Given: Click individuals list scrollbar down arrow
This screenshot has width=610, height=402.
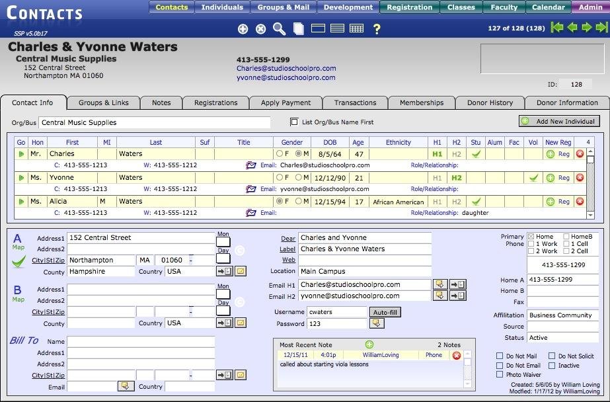Looking at the screenshot, I should 590,215.
